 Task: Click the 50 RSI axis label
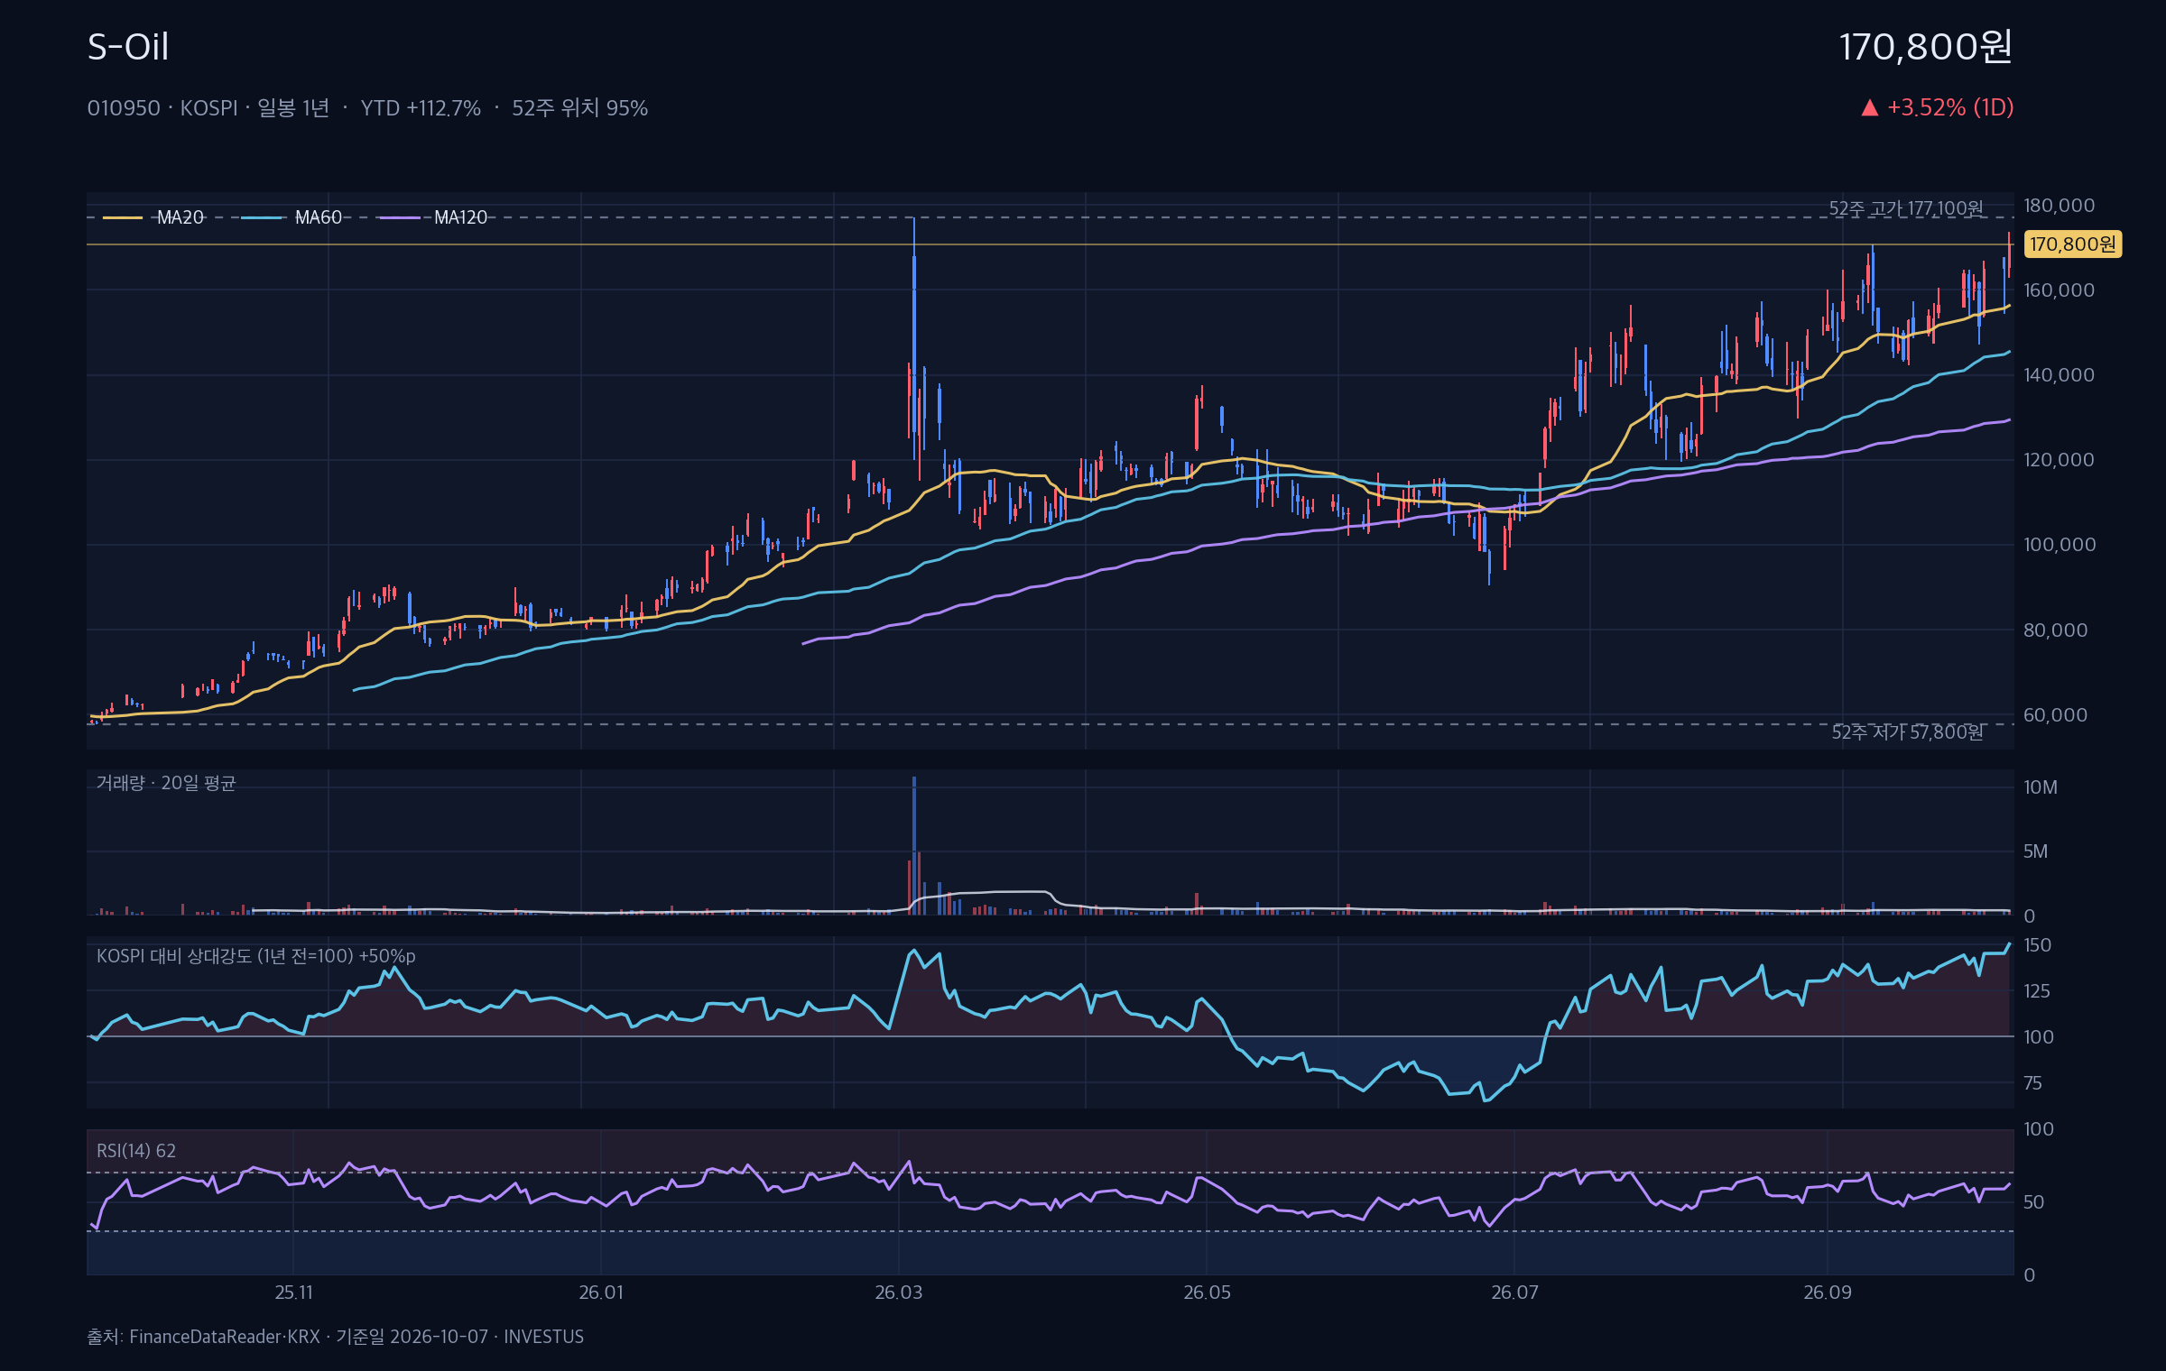[2033, 1202]
